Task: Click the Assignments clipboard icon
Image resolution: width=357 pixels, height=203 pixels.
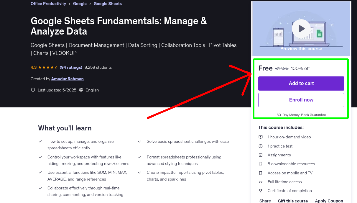Action: (261, 155)
